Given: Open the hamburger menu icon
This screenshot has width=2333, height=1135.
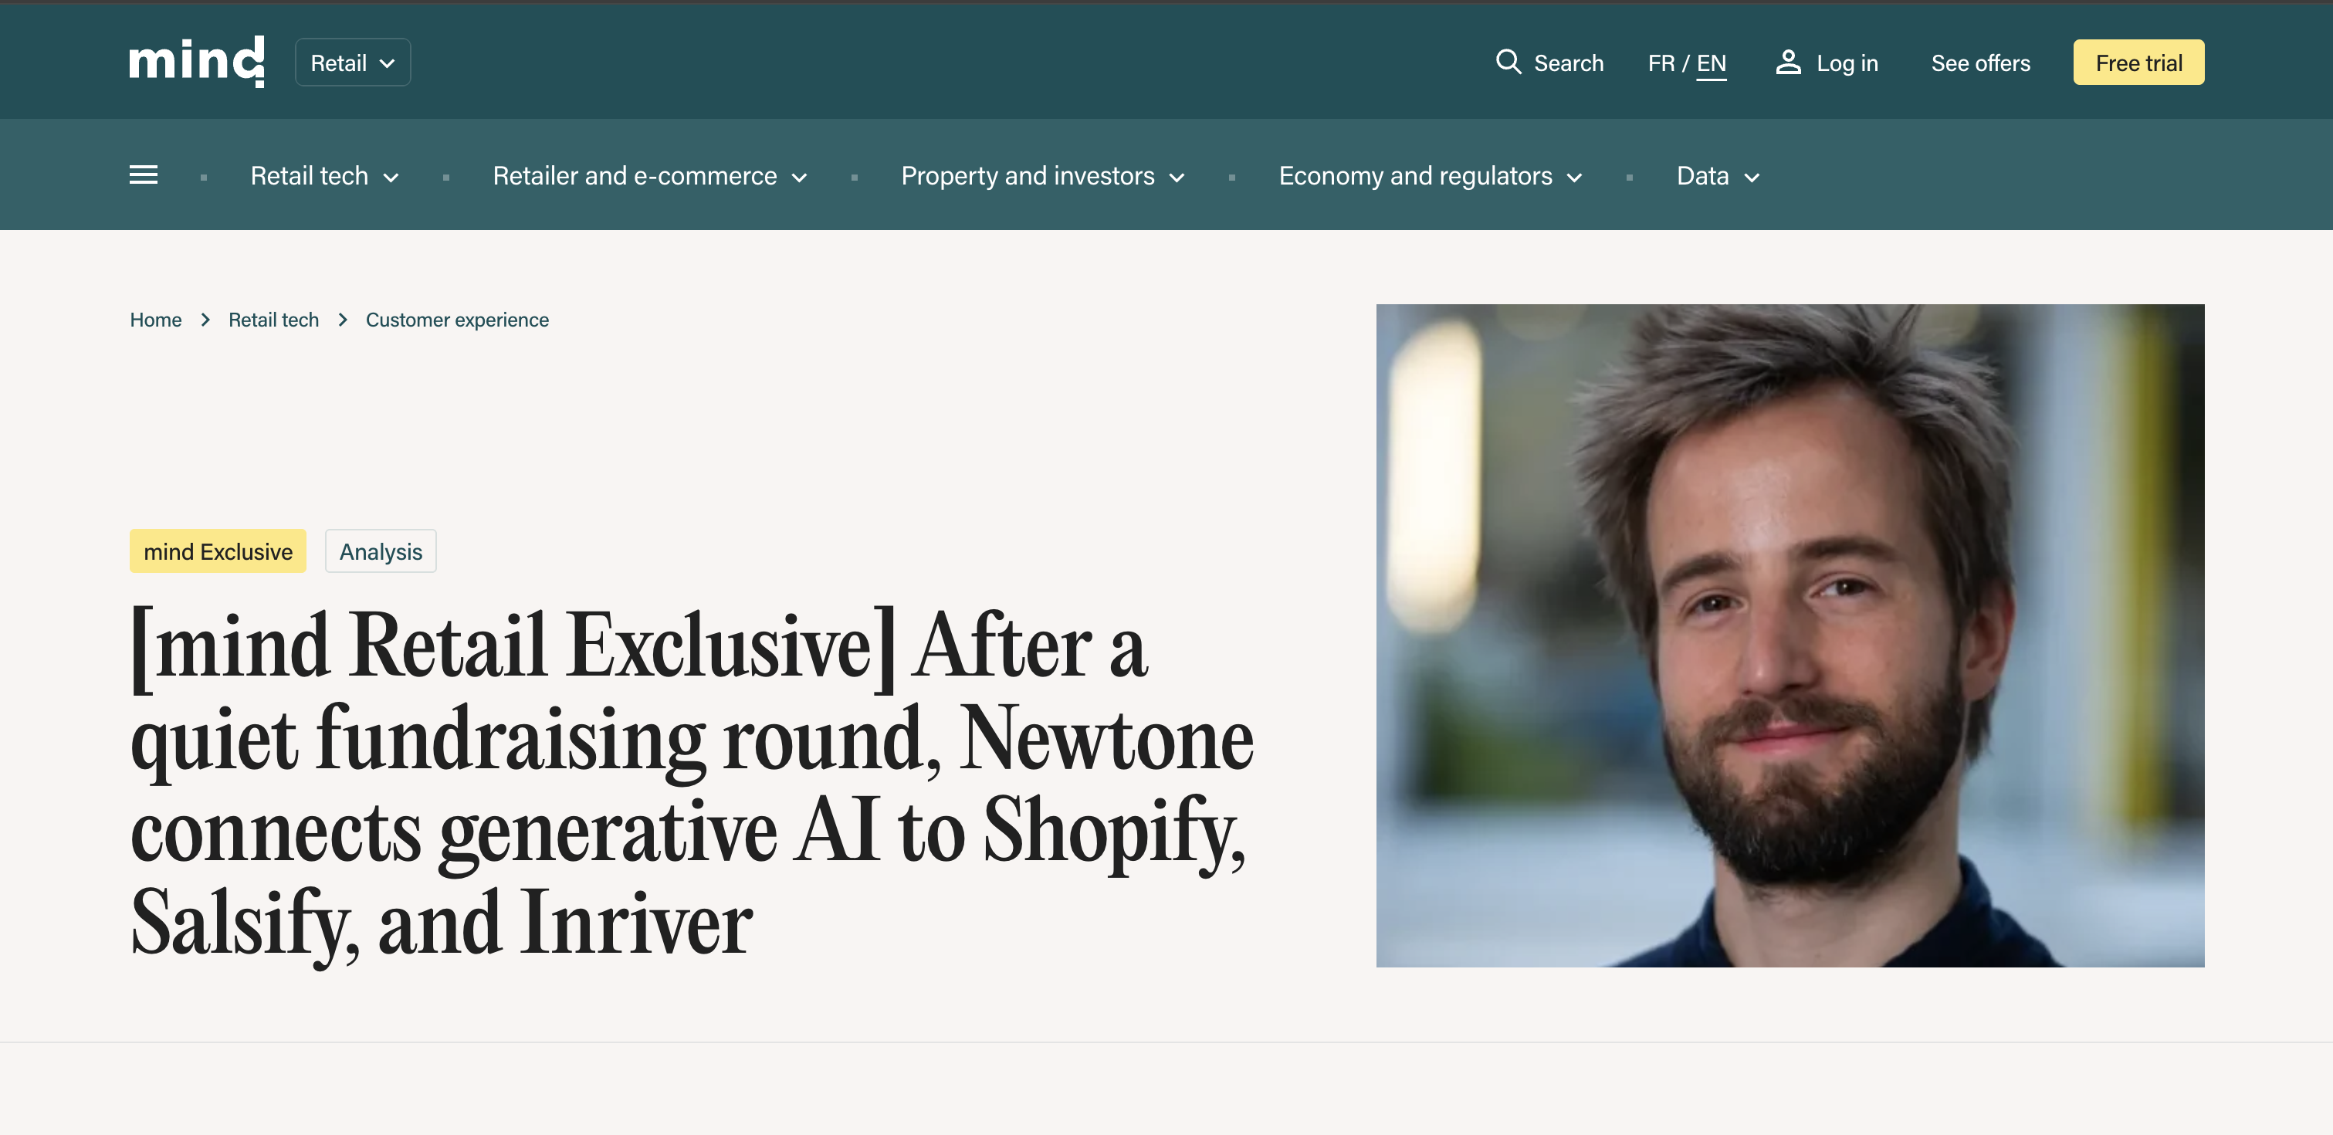Looking at the screenshot, I should point(143,174).
